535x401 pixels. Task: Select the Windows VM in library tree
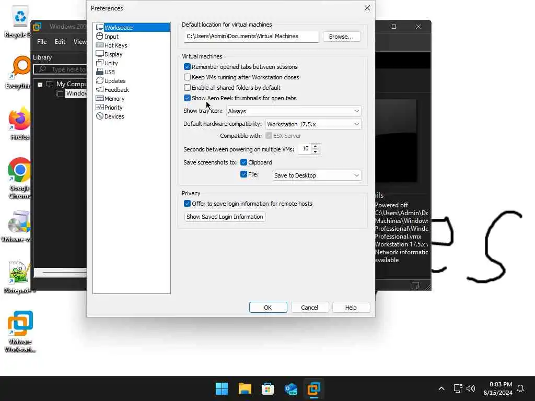coord(76,93)
